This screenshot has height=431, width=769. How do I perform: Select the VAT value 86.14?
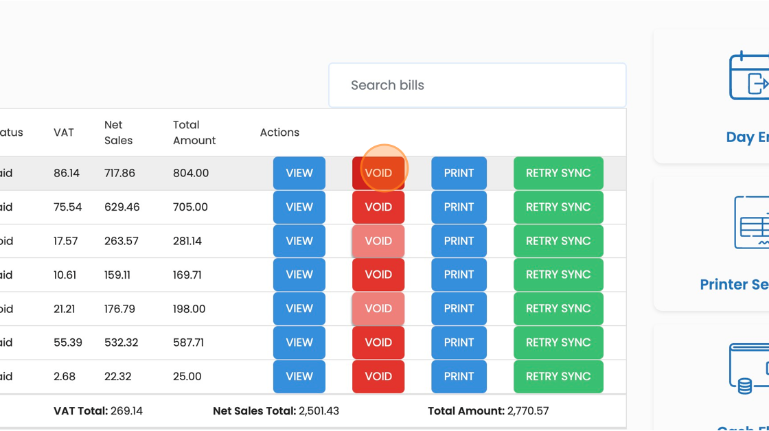pyautogui.click(x=67, y=173)
